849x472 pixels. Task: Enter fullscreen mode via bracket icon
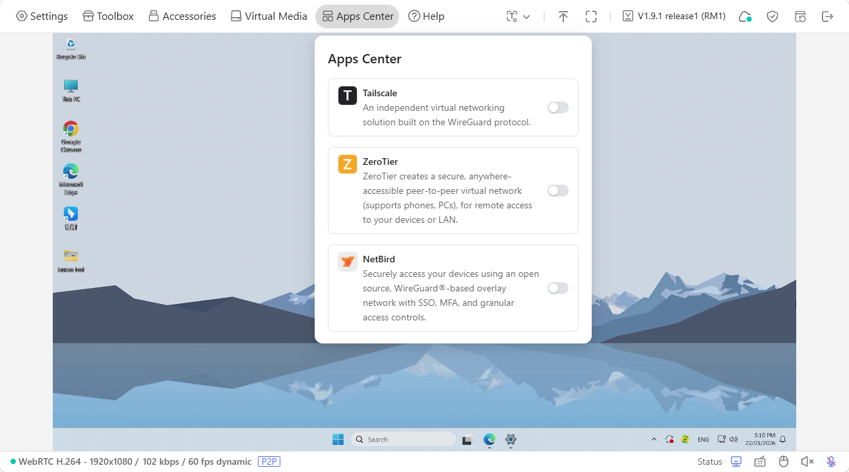(591, 16)
